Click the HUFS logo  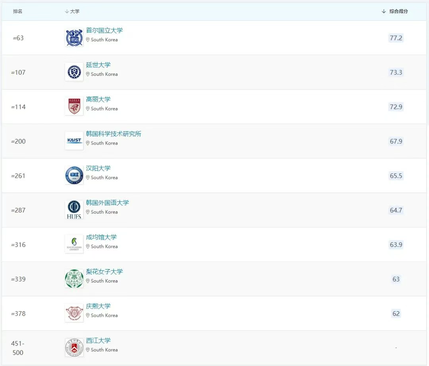(74, 210)
